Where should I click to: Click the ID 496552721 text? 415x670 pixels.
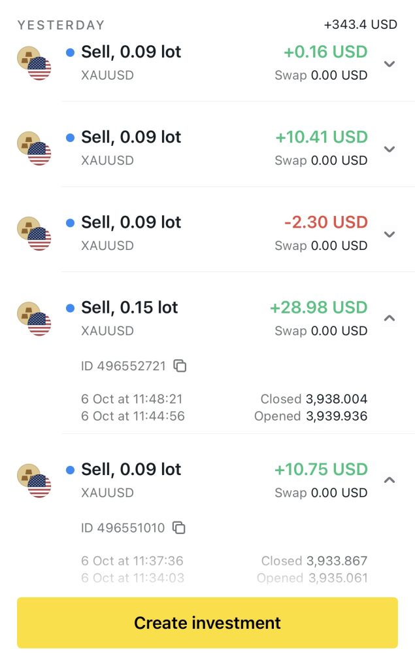click(123, 366)
